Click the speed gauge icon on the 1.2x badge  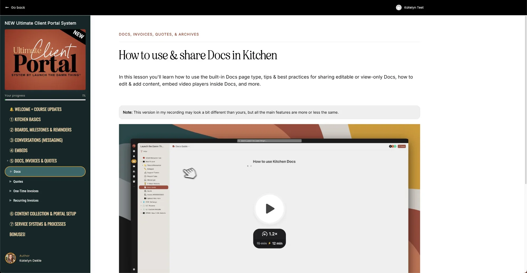265,234
